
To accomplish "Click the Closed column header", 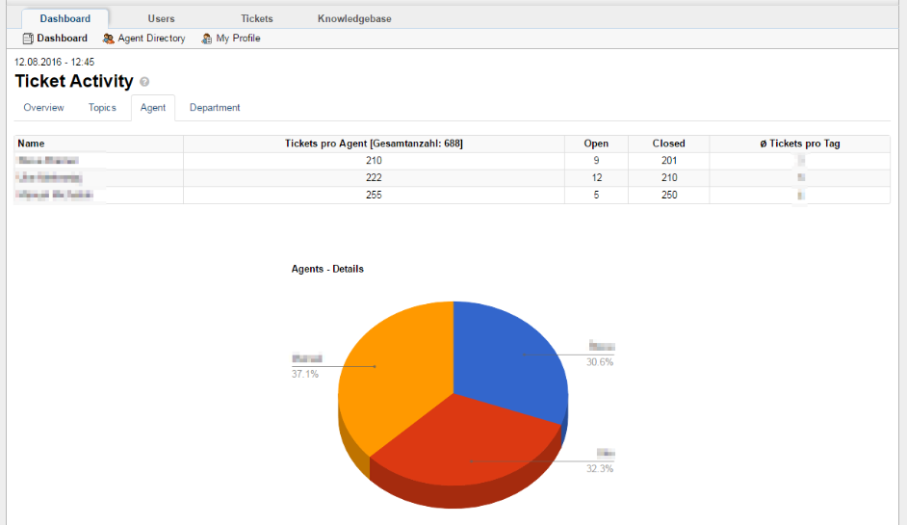I will point(668,144).
